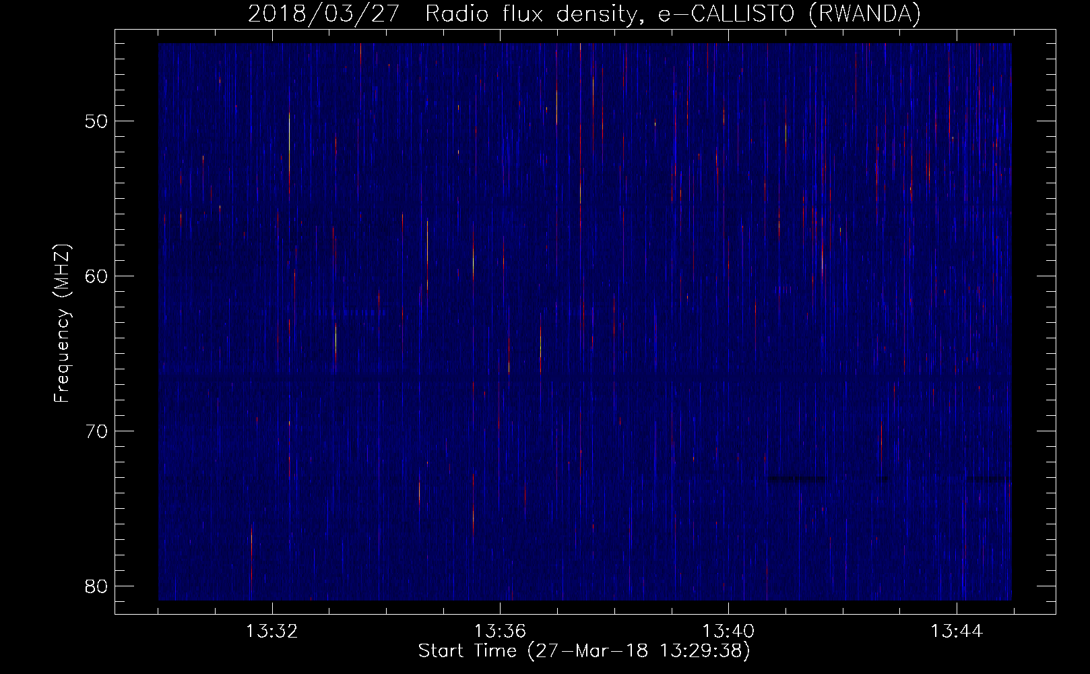Viewport: 1090px width, 674px height.
Task: Click the 80 frequency tick label
Action: coord(96,586)
